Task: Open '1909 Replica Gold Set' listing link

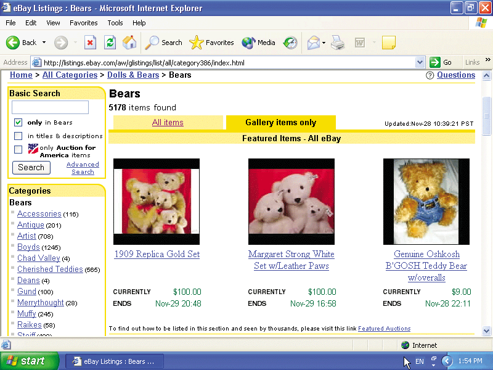Action: (157, 254)
